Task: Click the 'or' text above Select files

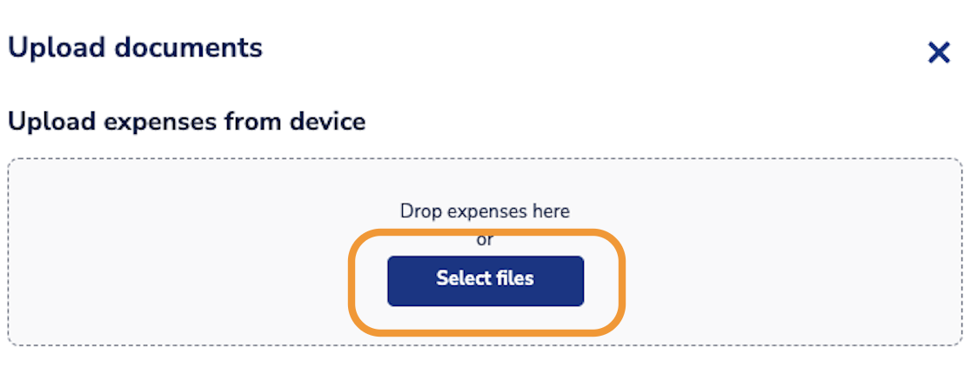Action: click(485, 240)
